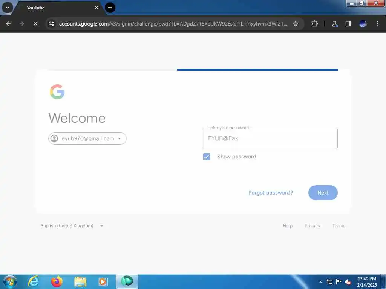This screenshot has height=289, width=386.
Task: Open Windows Media Player taskbar icon
Action: click(103, 281)
